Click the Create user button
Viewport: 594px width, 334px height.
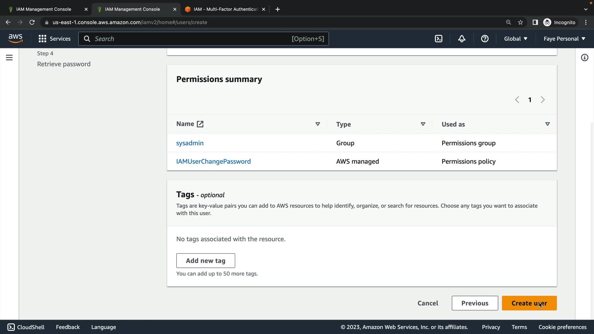click(x=529, y=303)
